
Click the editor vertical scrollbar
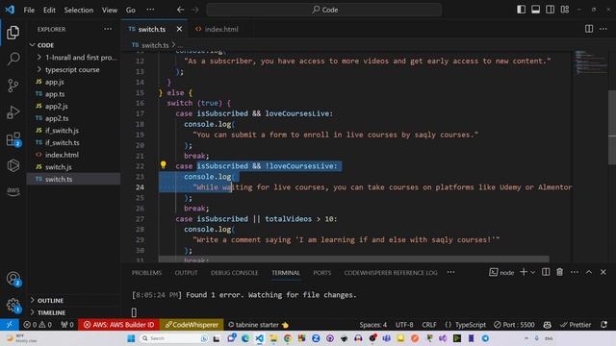(612, 128)
